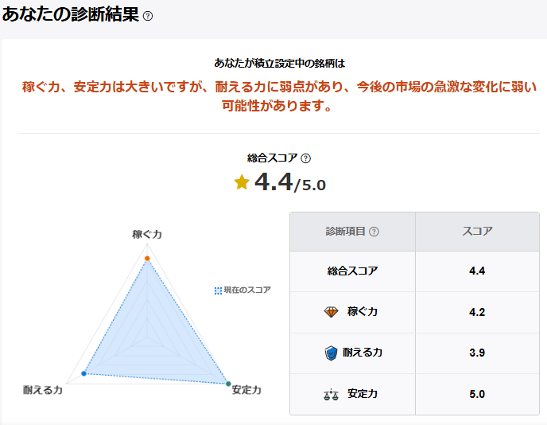
Task: Select the blue shield icon for 耐える力
Action: pyautogui.click(x=332, y=353)
